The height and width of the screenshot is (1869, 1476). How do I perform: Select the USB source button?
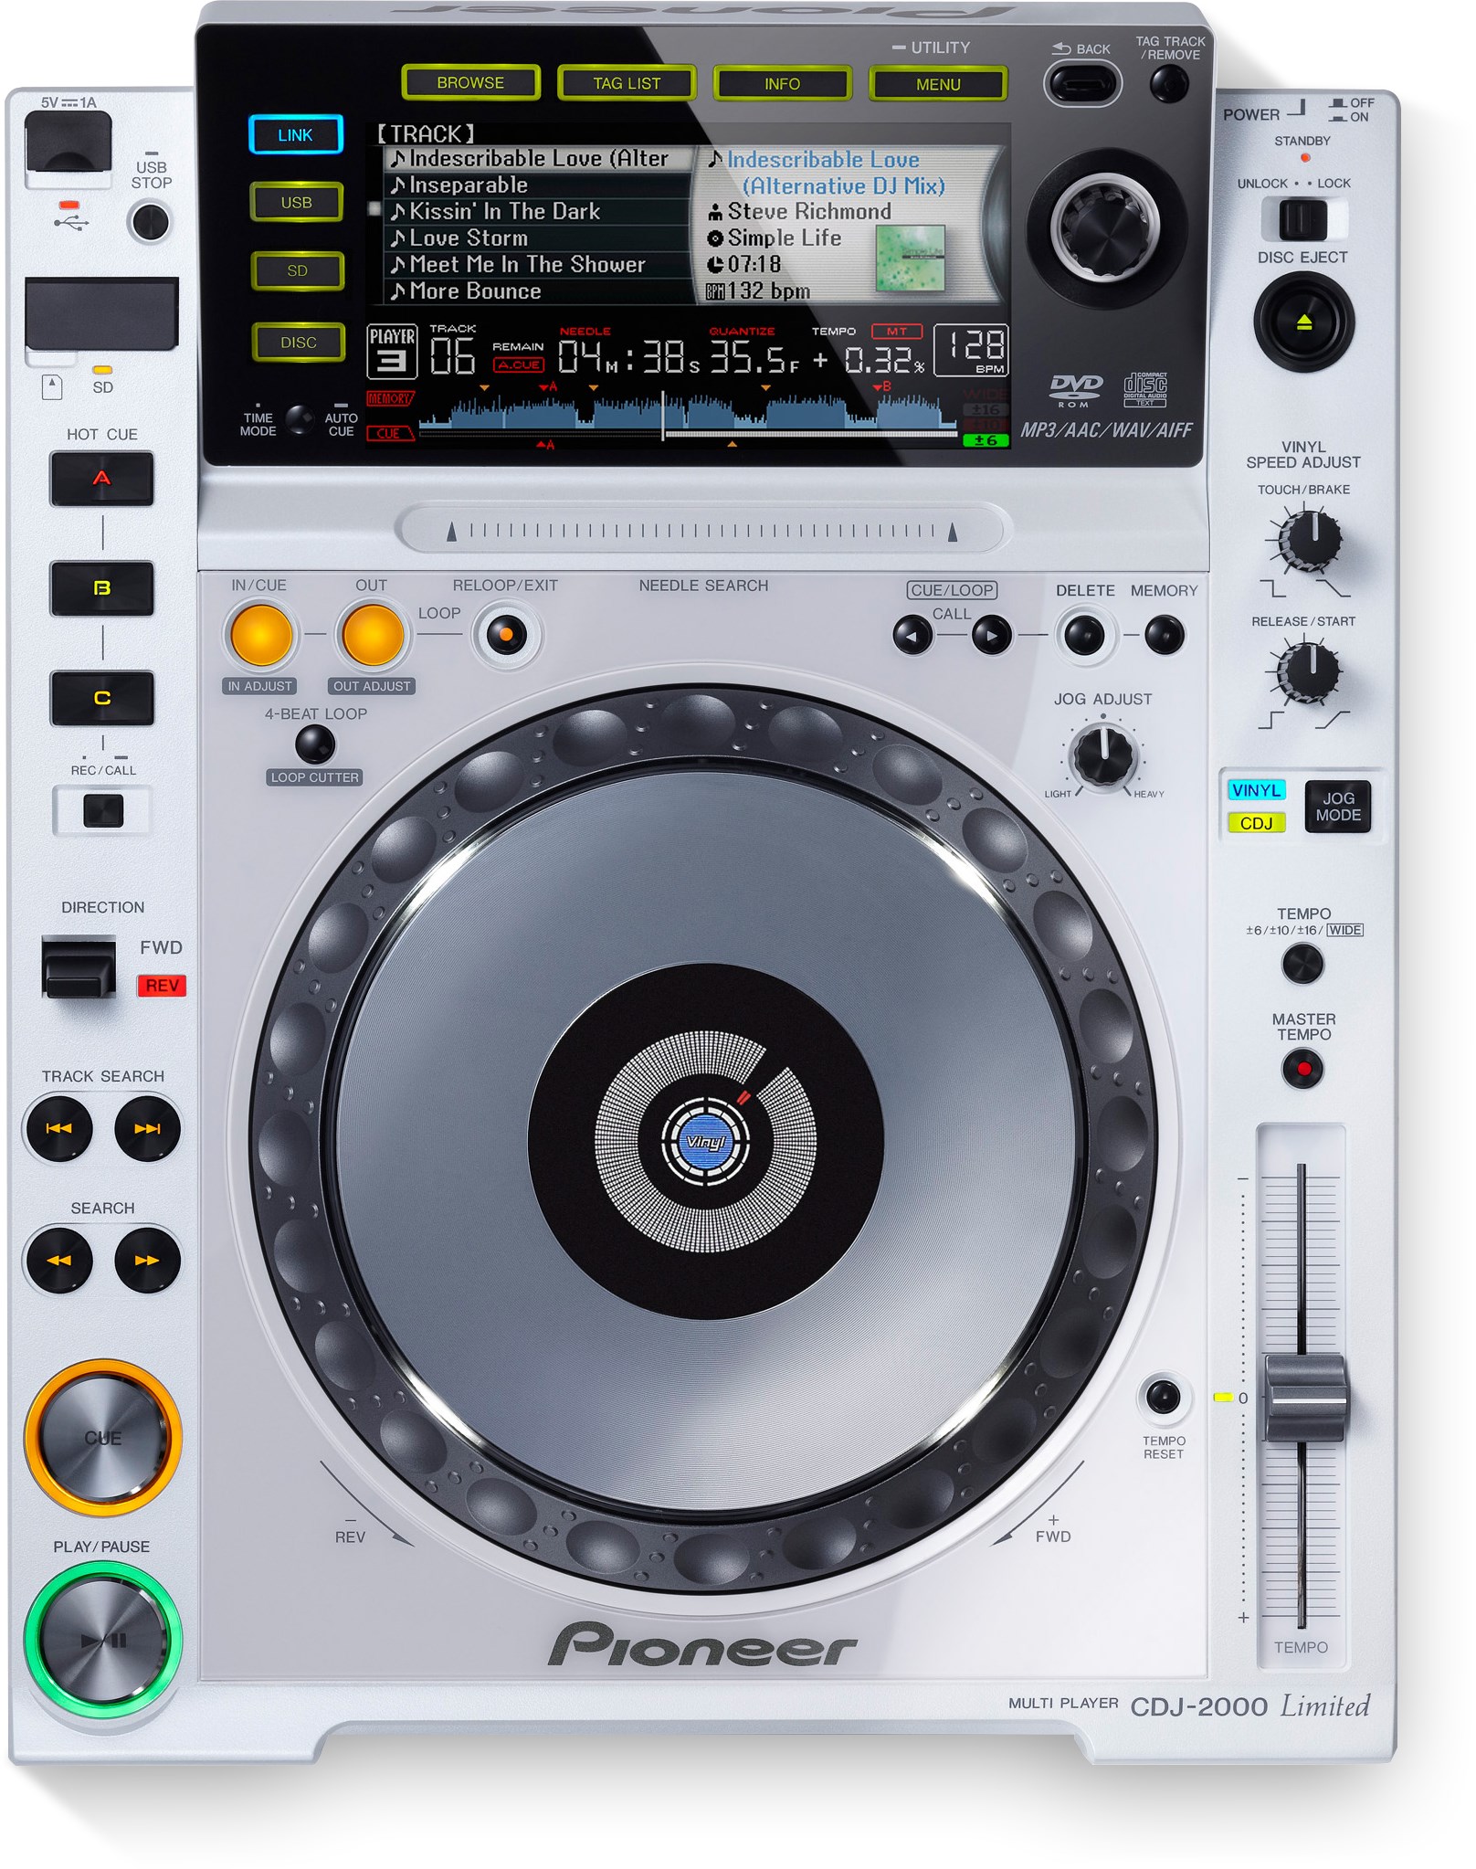pyautogui.click(x=296, y=203)
